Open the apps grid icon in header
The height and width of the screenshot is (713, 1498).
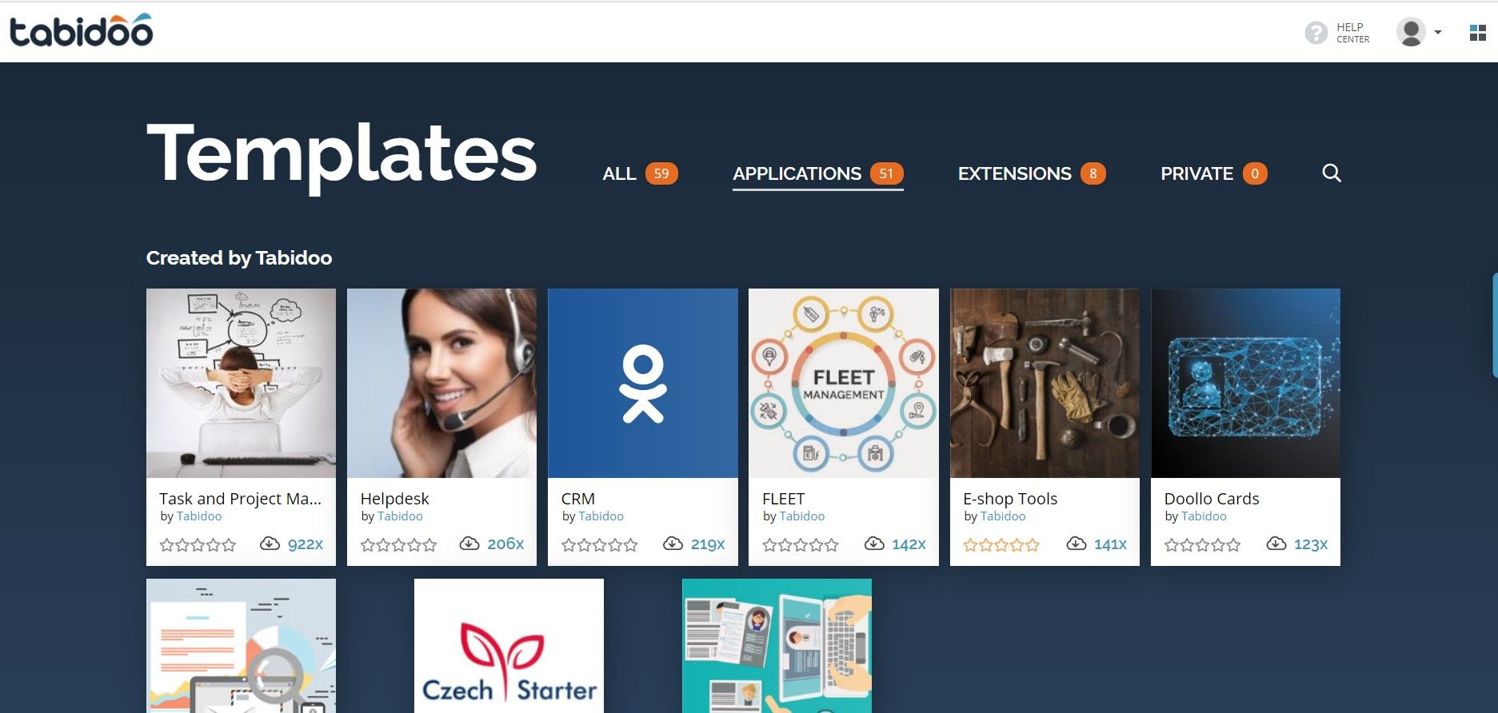click(x=1477, y=33)
